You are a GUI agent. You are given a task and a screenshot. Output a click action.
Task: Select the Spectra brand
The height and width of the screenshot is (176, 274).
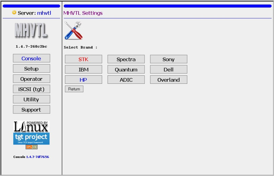tap(126, 59)
